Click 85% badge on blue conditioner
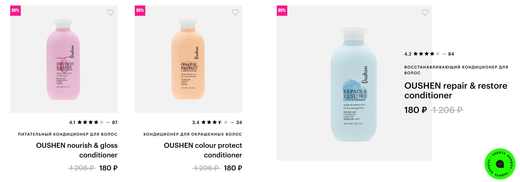Viewport: 520px width, 182px height. pyautogui.click(x=282, y=10)
